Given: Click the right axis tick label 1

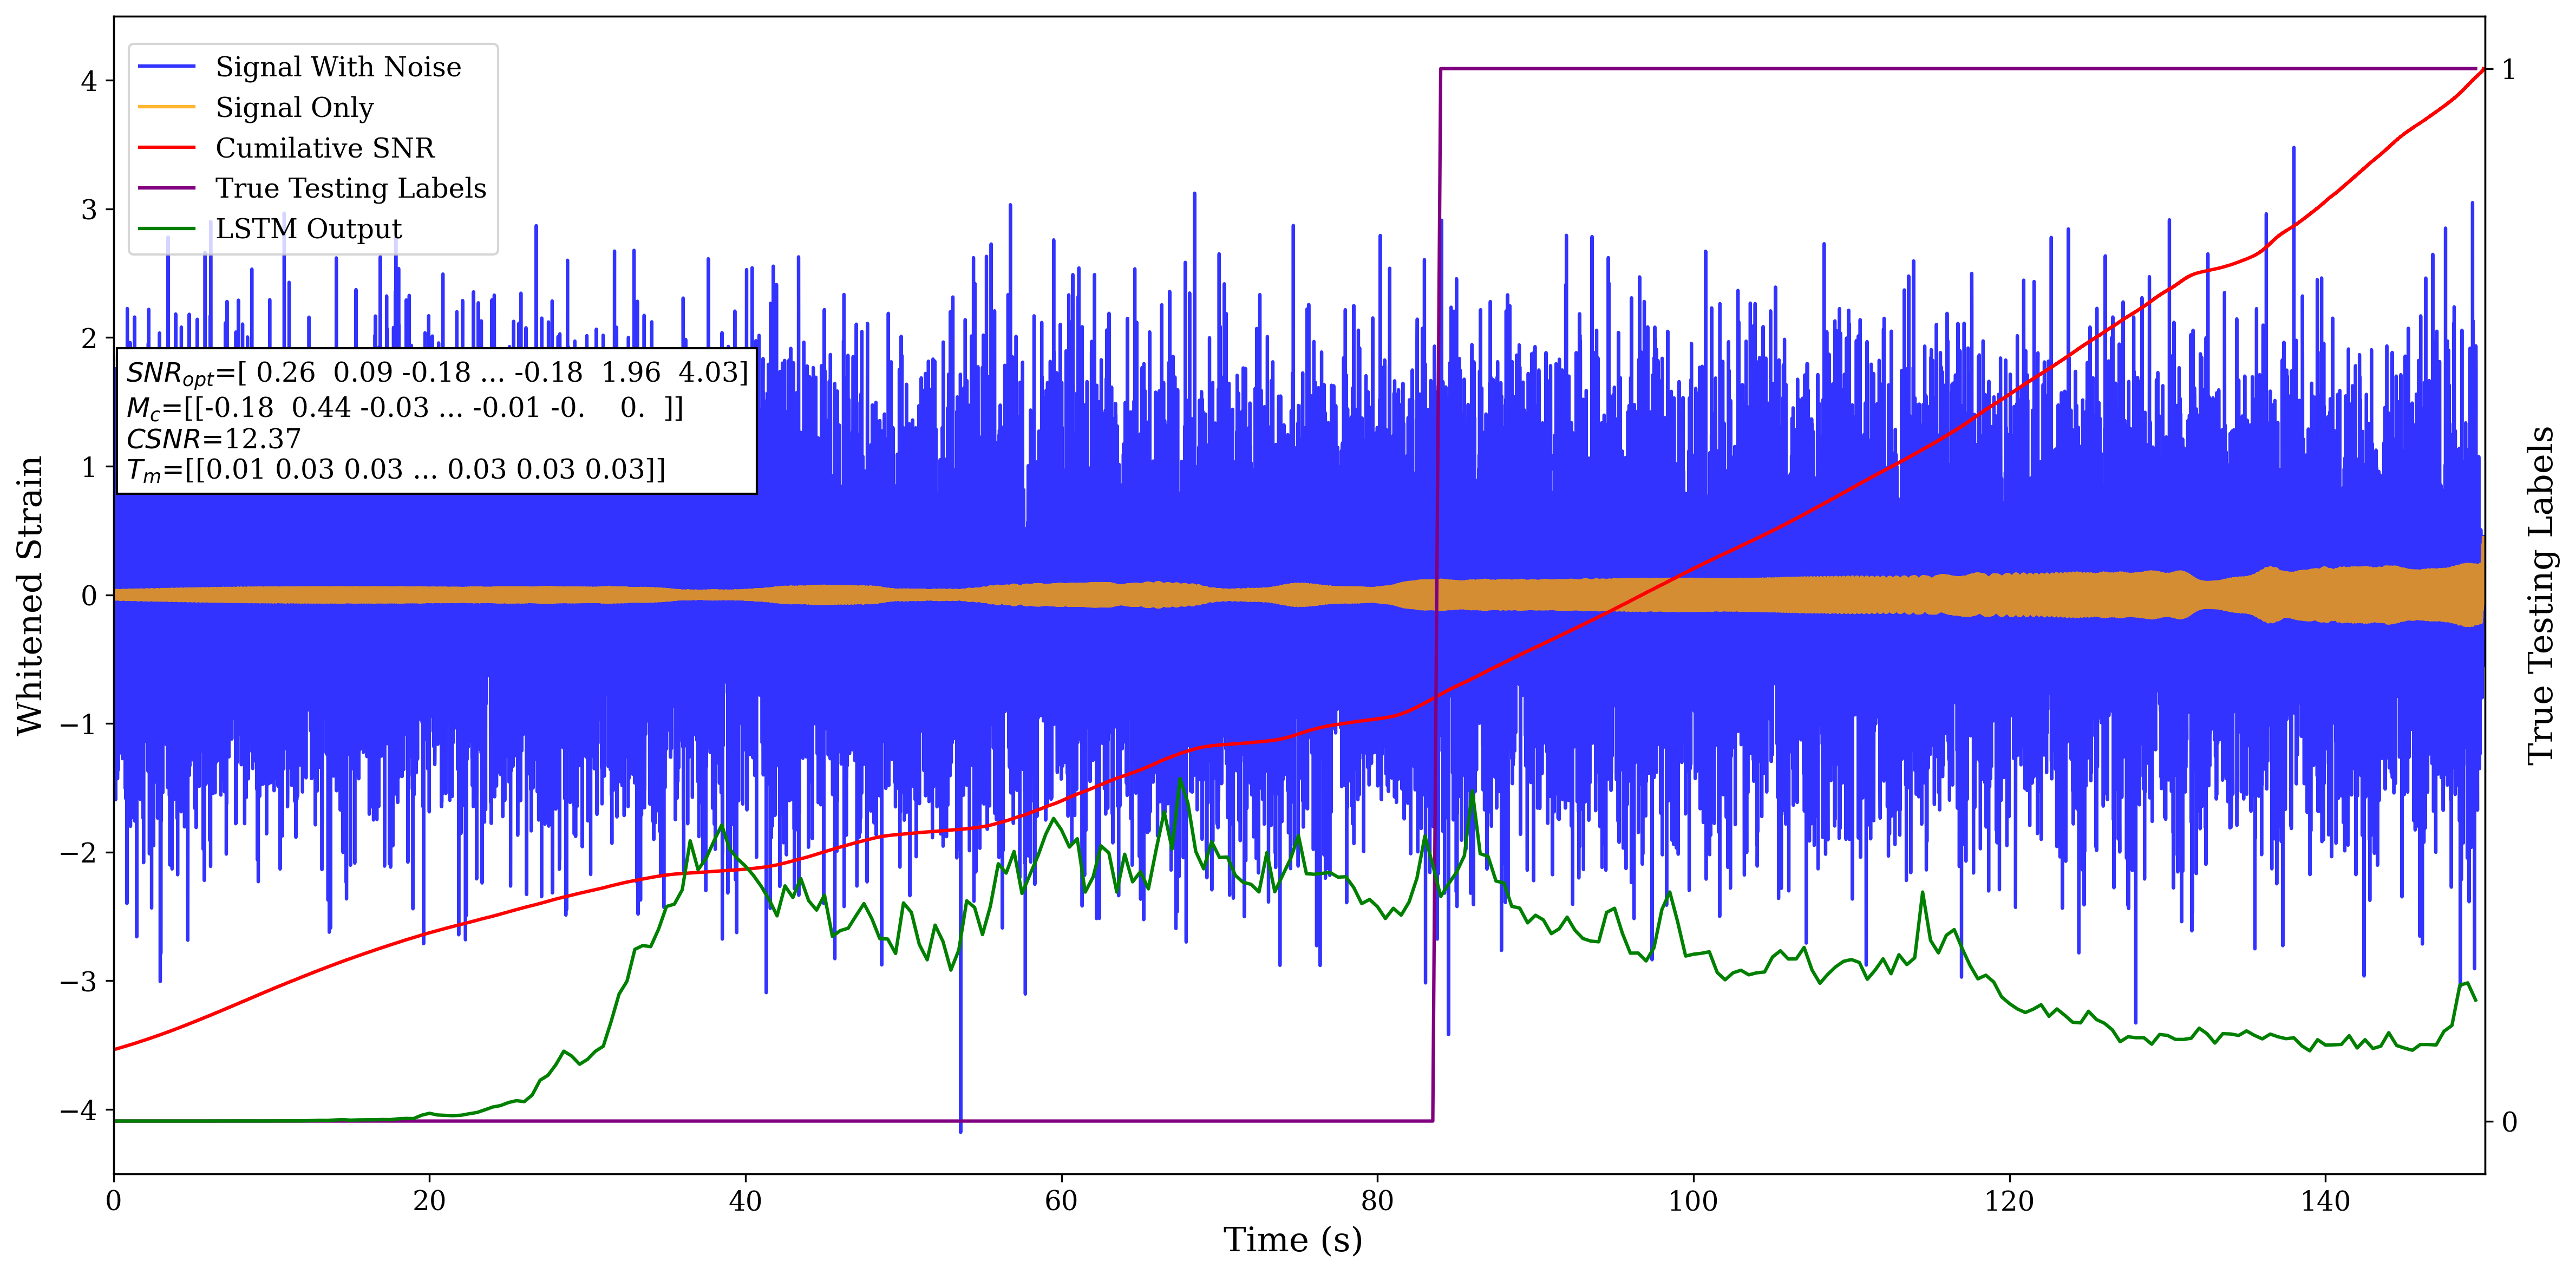Looking at the screenshot, I should coord(2508,70).
